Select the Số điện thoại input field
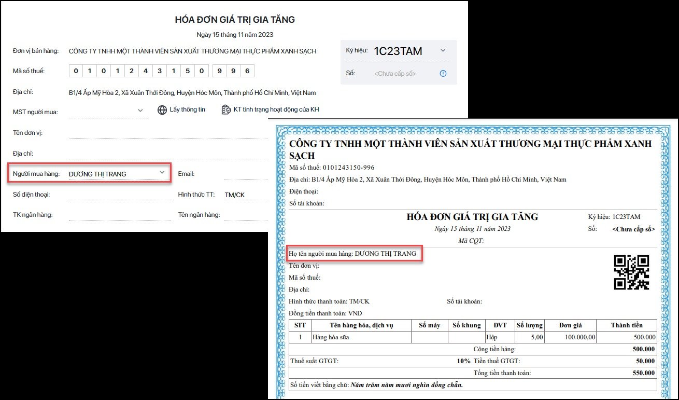Viewport: 679px width, 400px height. coord(119,195)
